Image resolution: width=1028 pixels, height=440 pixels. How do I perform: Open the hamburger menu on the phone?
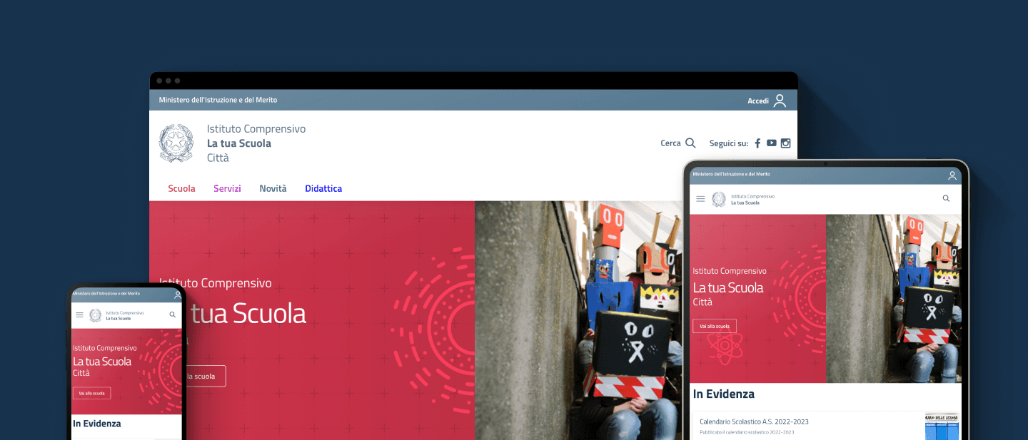point(79,314)
